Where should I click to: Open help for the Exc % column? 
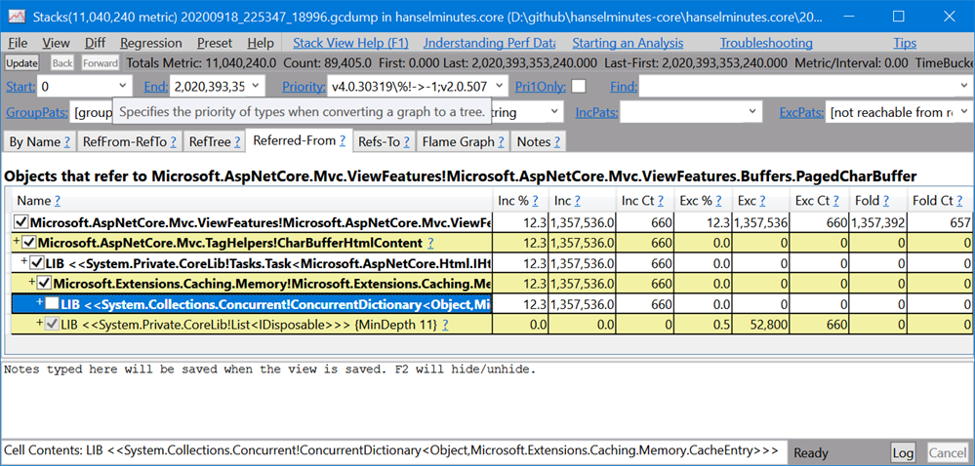tap(719, 201)
